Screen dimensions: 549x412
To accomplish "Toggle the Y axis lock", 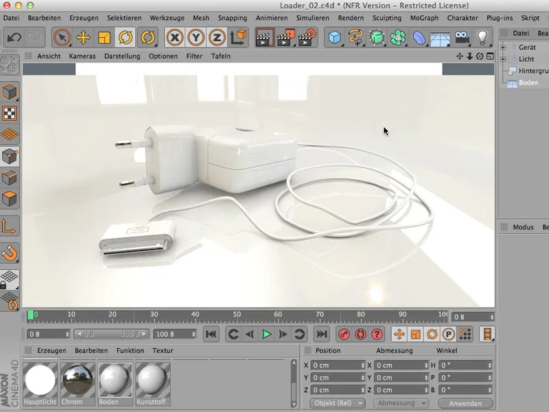I will [196, 37].
